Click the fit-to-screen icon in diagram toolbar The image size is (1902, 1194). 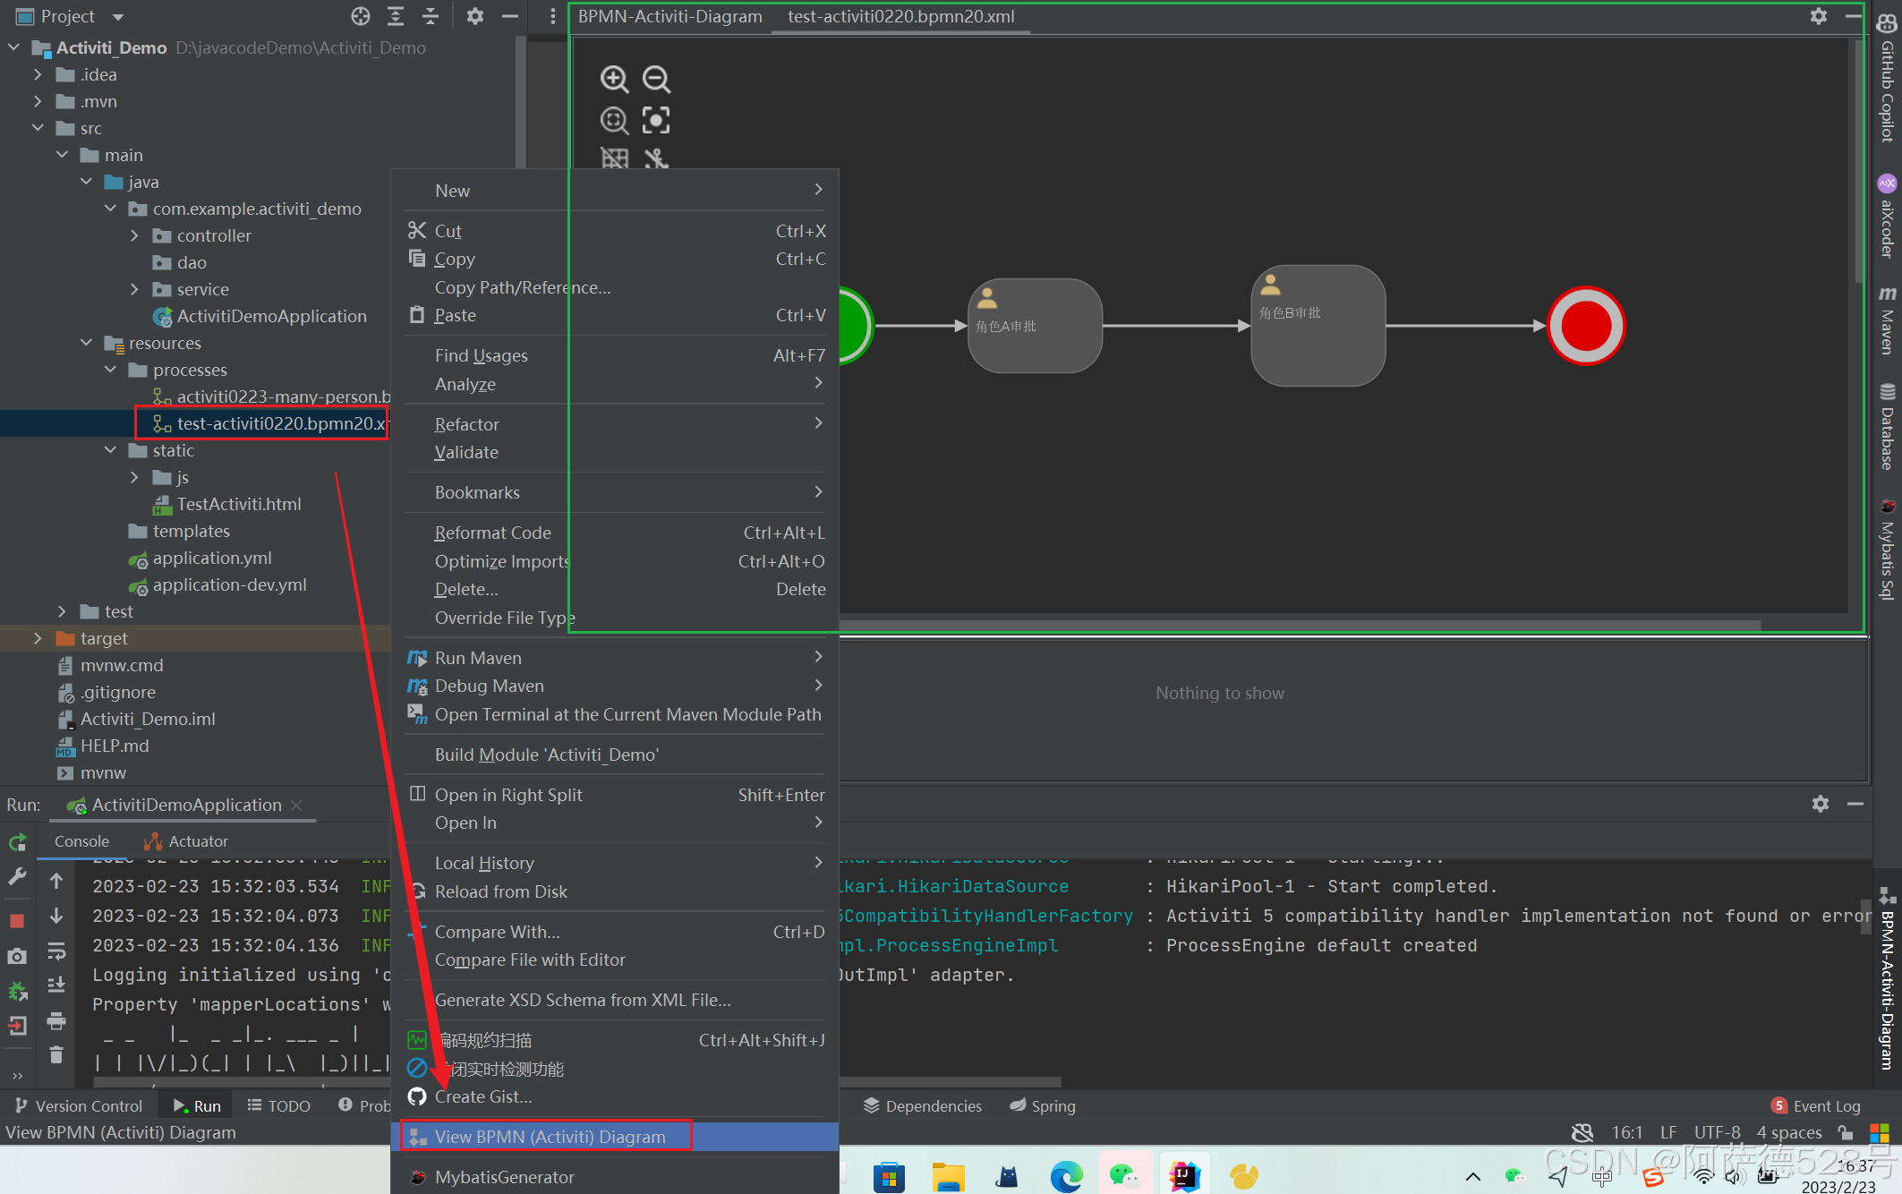[x=656, y=120]
